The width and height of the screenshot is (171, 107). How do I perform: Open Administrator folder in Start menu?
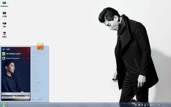[x=37, y=53]
